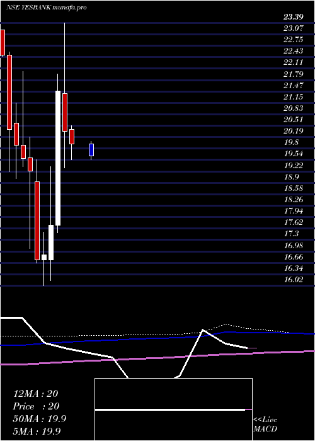Screen dimensions: 315x441
Task: Select the Price : 20 legend entry
Action: pyautogui.click(x=37, y=406)
